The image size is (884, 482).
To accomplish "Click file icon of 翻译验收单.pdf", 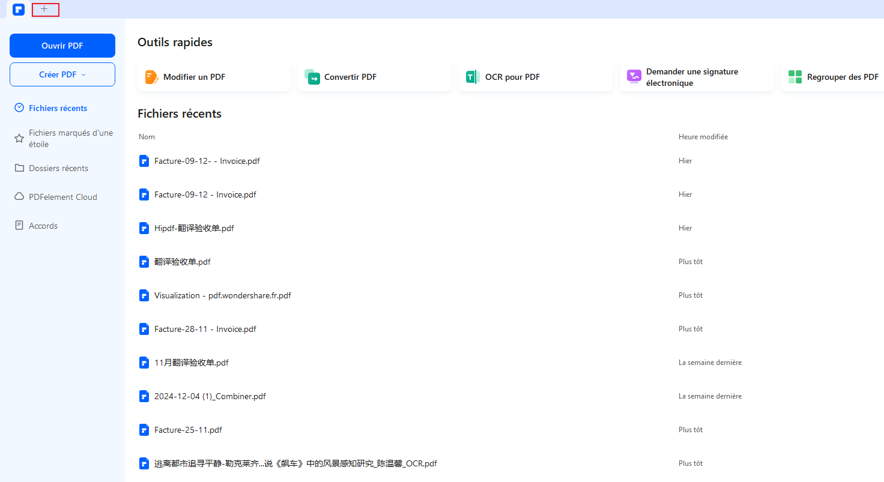I will pos(144,262).
